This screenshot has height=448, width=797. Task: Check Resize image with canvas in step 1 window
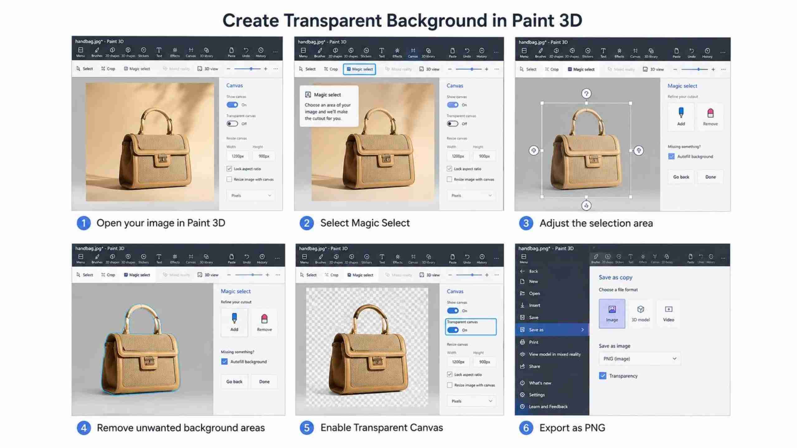(229, 179)
